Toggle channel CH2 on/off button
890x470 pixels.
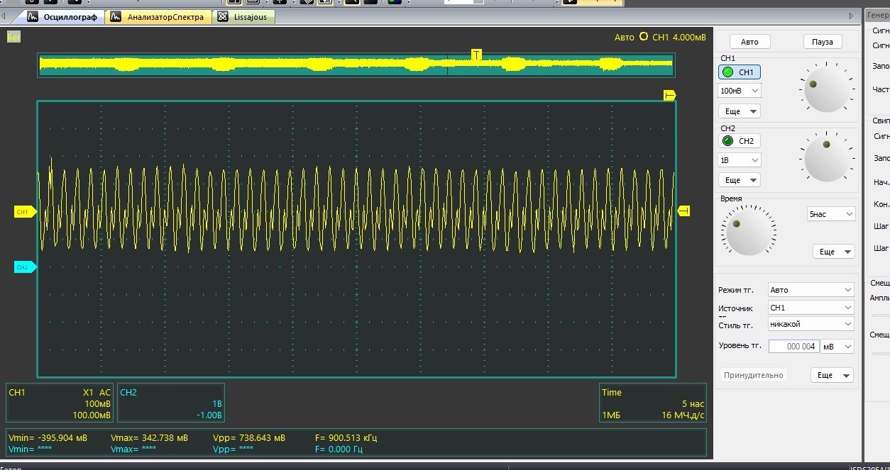(739, 141)
